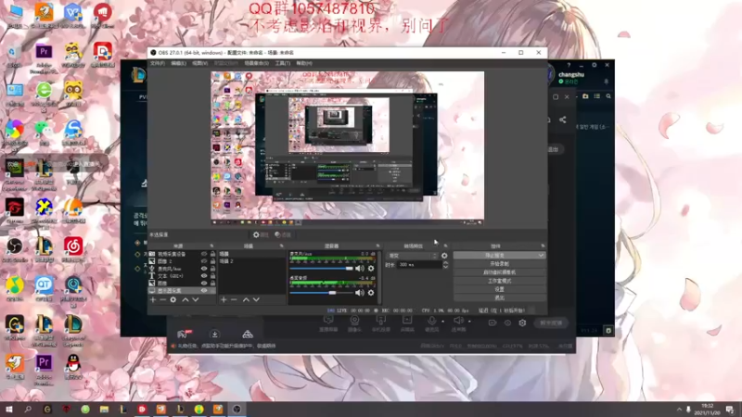742x417 pixels.
Task: Click 启动虚拟摄像机 button
Action: 499,272
